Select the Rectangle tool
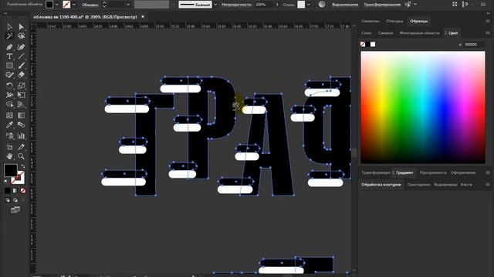 coord(9,65)
